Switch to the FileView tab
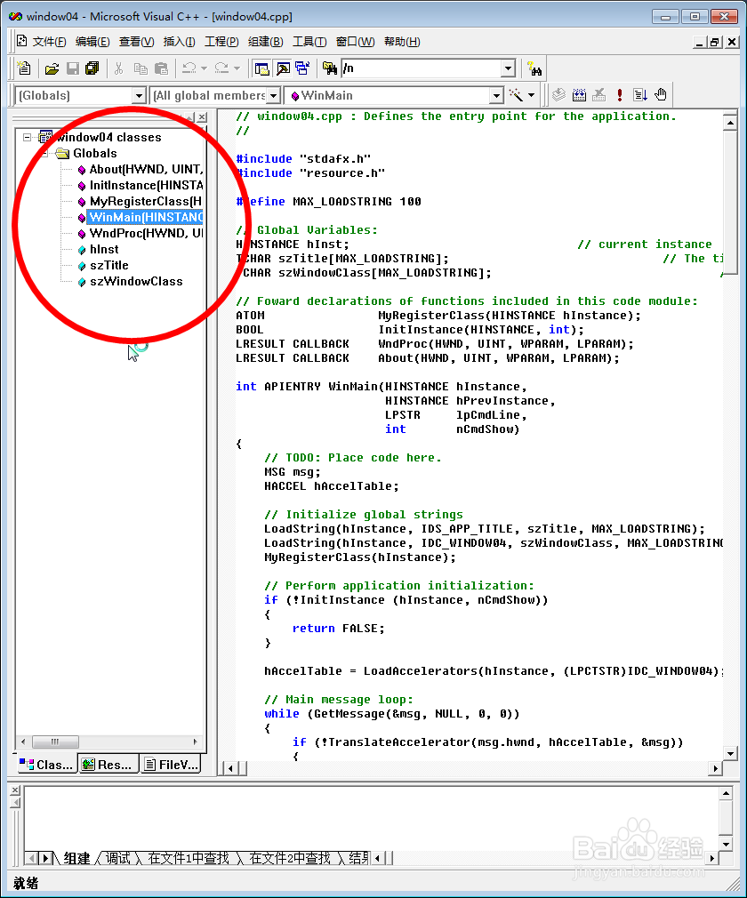The image size is (747, 898). [170, 764]
